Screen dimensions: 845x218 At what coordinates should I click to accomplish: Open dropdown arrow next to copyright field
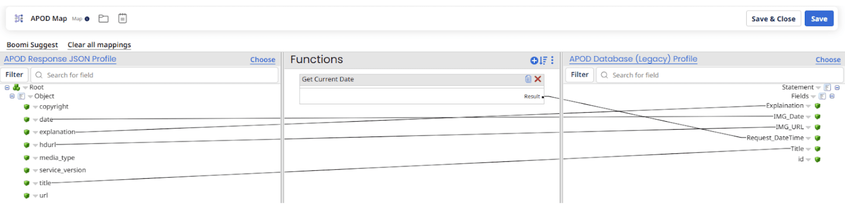pos(35,107)
